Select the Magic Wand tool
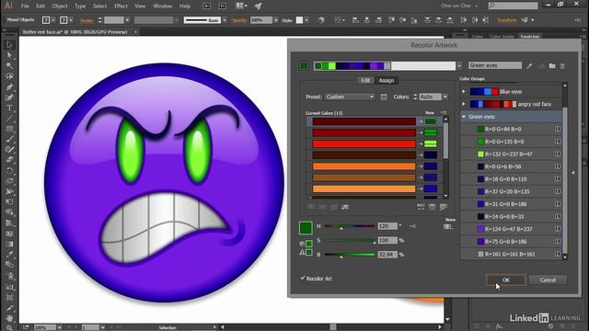Viewport: 589px width, 331px height. tap(9, 65)
